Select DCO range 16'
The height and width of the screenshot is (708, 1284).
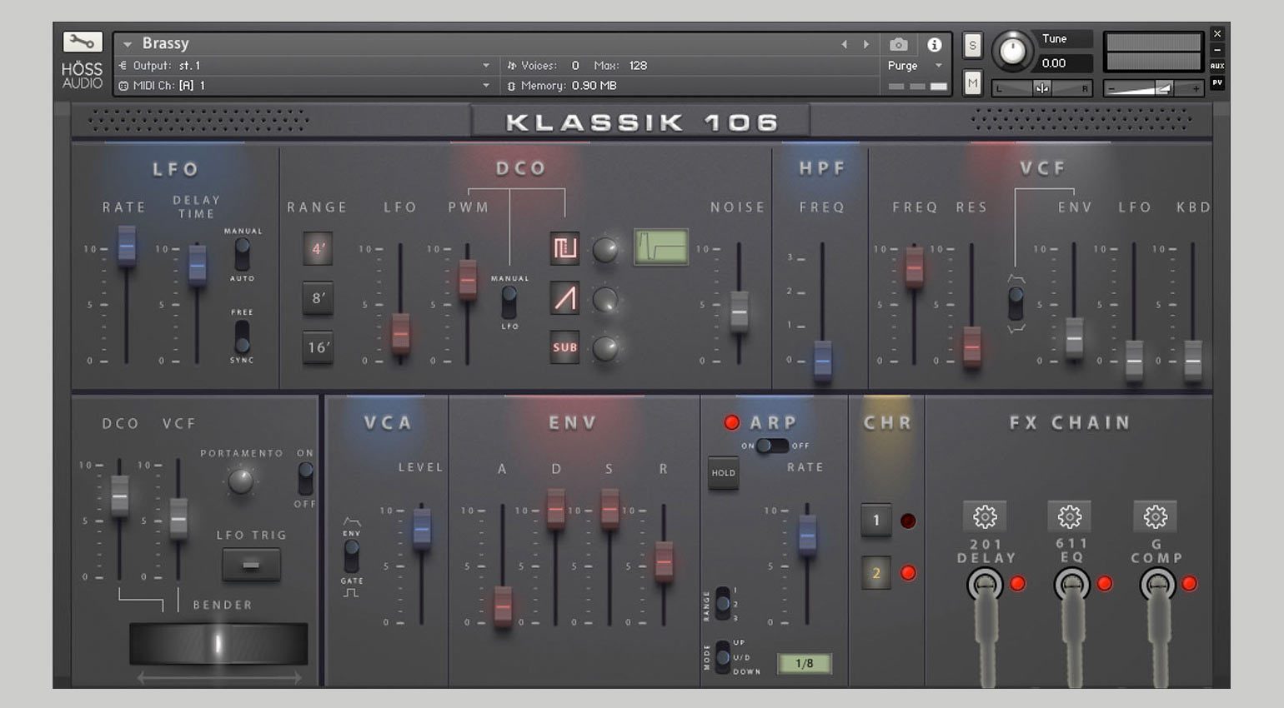318,347
